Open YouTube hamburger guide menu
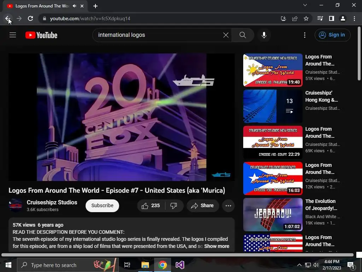362x272 pixels. (x=13, y=35)
